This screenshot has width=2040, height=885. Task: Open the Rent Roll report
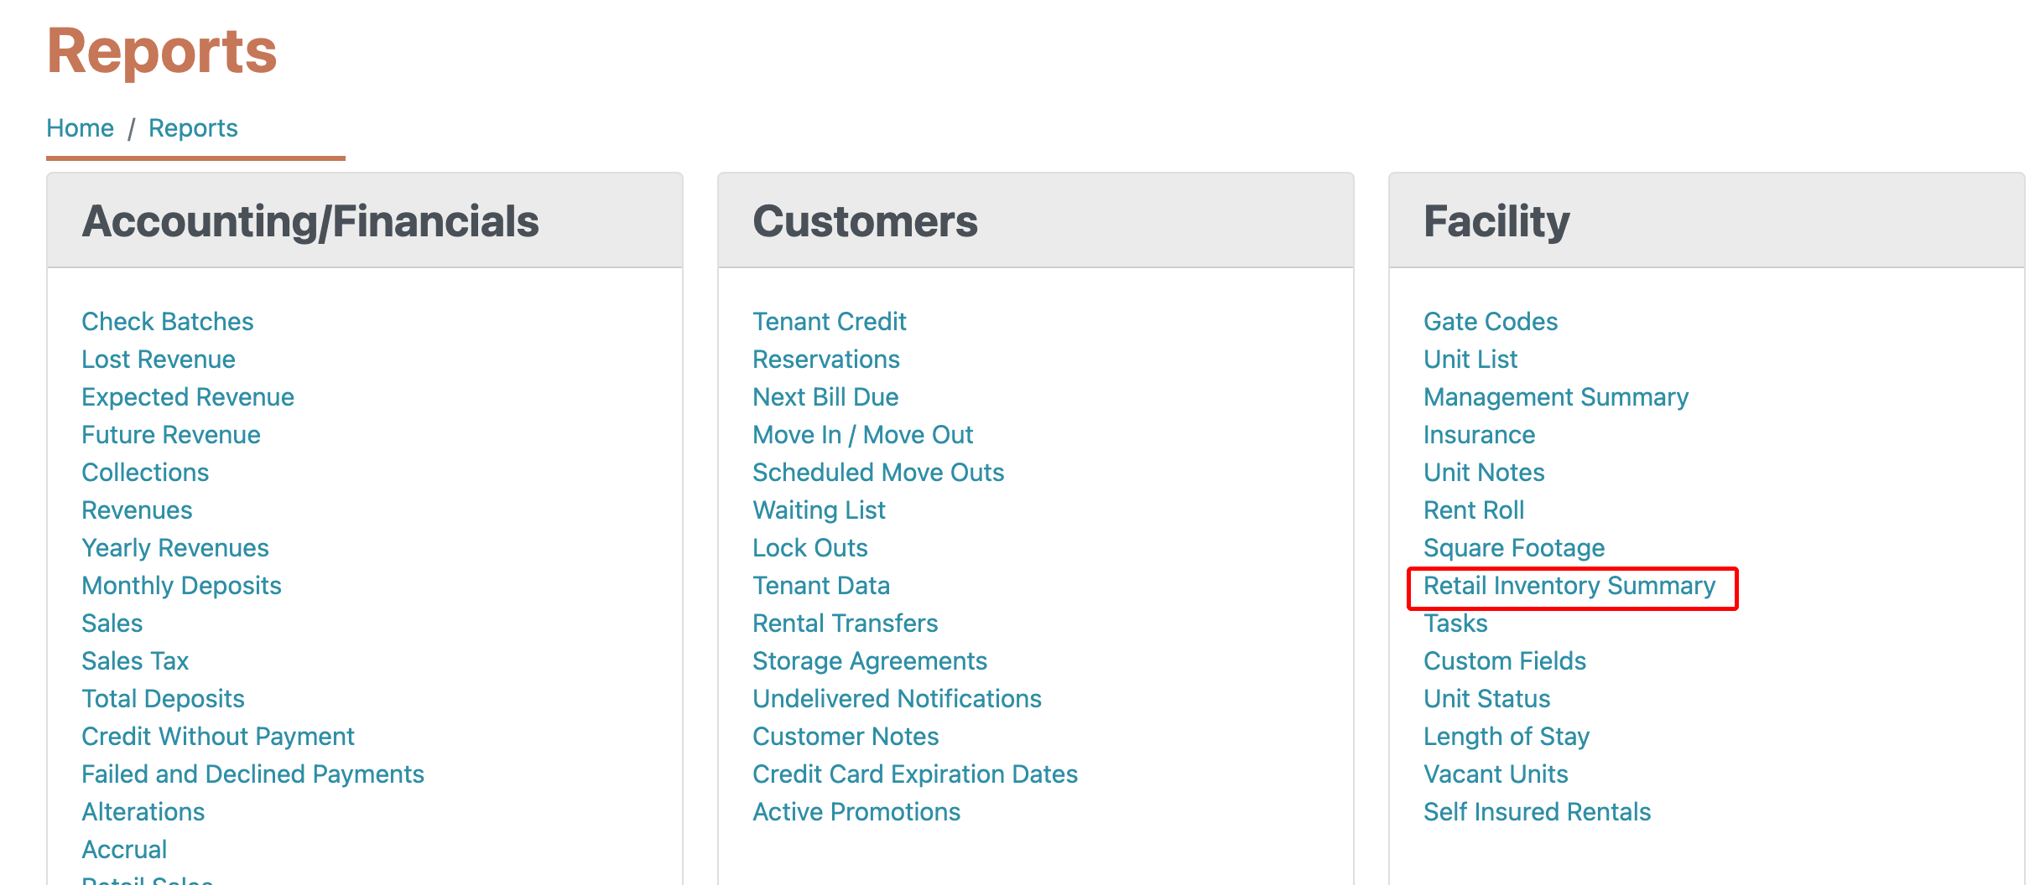(1473, 510)
